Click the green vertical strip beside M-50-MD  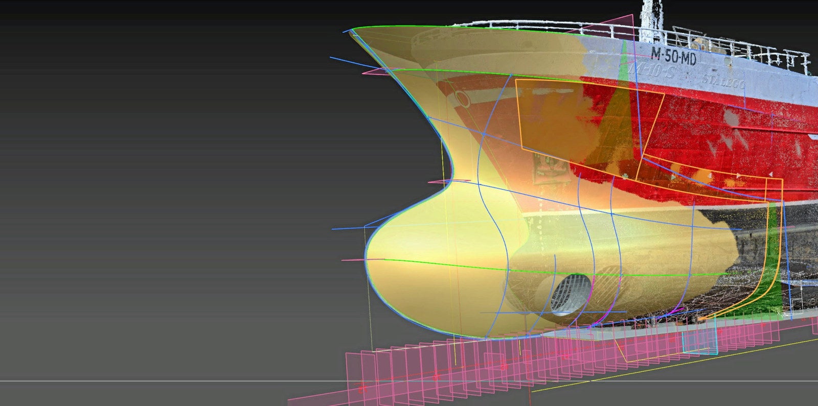[623, 61]
